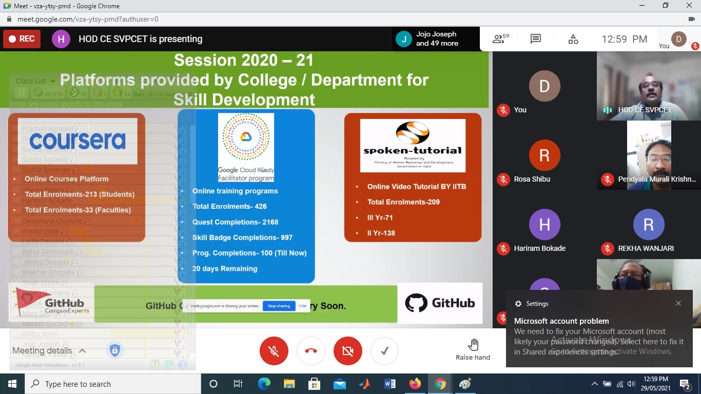Select Rosa Shibu participant tile
The image size is (701, 394).
click(x=544, y=155)
